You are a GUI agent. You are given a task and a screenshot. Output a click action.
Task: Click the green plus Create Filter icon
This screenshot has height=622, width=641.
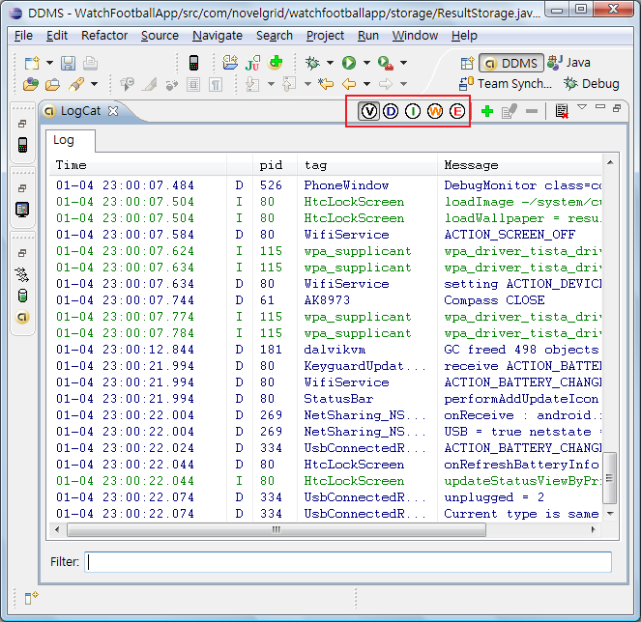[x=486, y=111]
